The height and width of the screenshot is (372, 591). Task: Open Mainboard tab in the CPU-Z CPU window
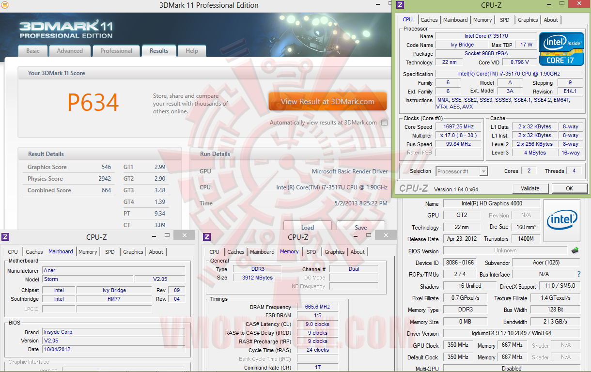pyautogui.click(x=455, y=20)
